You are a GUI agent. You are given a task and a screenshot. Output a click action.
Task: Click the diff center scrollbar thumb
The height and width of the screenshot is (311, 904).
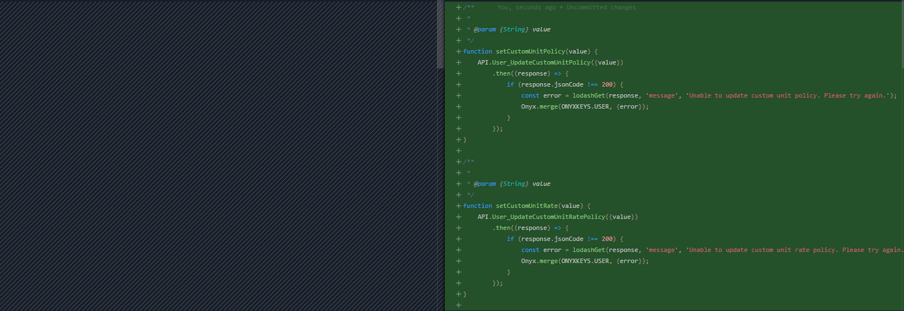pos(440,34)
